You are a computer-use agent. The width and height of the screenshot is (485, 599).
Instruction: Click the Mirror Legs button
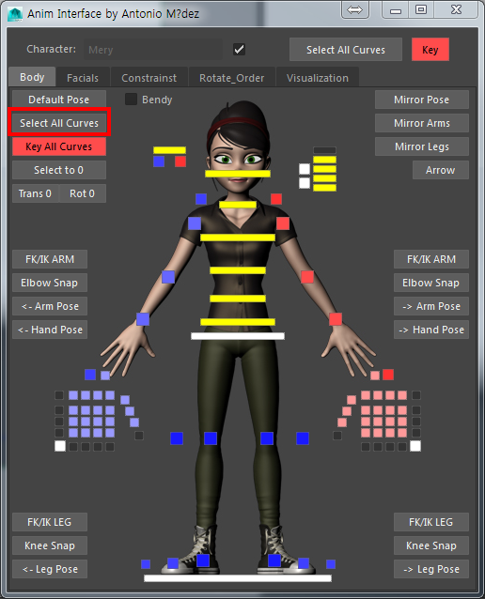pos(422,146)
